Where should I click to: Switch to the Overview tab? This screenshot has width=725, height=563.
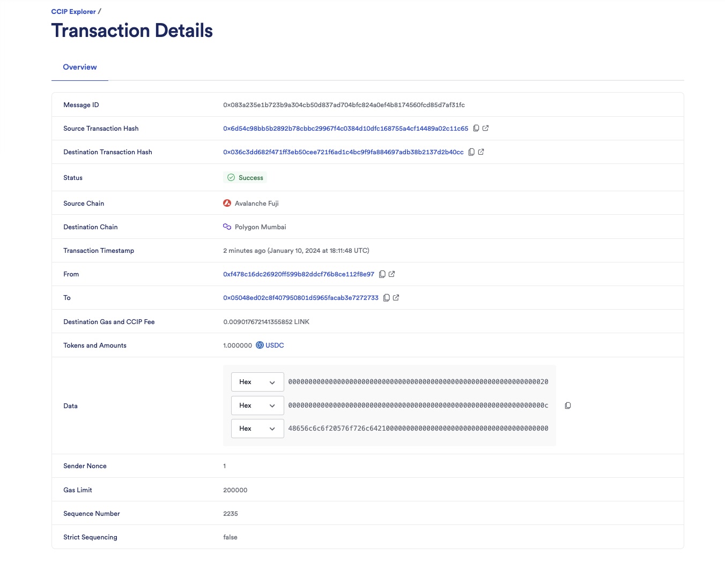tap(80, 67)
